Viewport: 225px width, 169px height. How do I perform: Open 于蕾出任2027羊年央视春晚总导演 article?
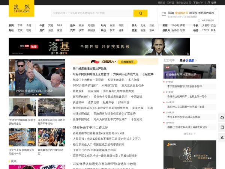[94, 150]
